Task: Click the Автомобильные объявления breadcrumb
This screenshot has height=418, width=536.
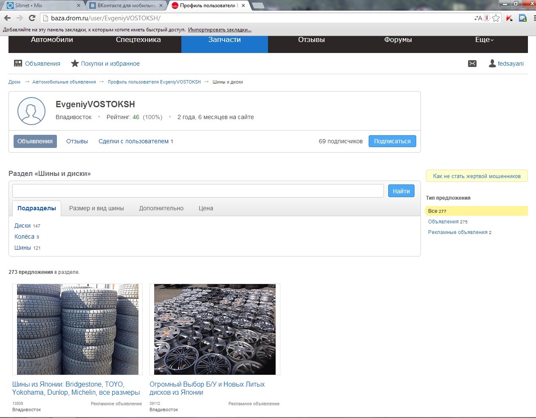Action: tap(64, 82)
